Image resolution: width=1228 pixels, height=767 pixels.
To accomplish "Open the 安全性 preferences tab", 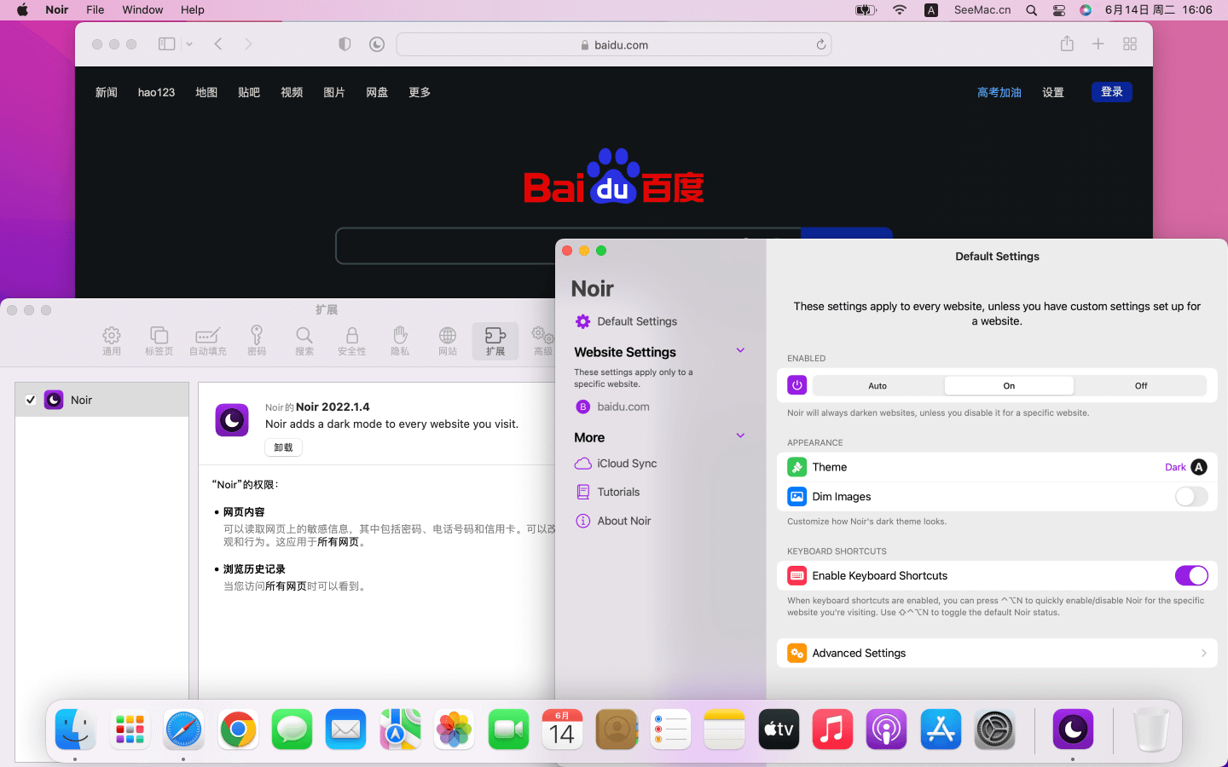I will click(352, 341).
